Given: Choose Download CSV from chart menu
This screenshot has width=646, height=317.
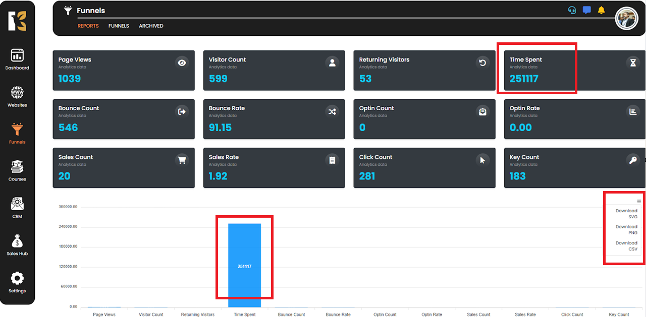Looking at the screenshot, I should tap(626, 246).
